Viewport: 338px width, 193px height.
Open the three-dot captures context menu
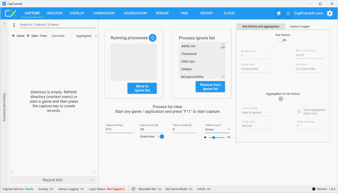tap(14, 25)
